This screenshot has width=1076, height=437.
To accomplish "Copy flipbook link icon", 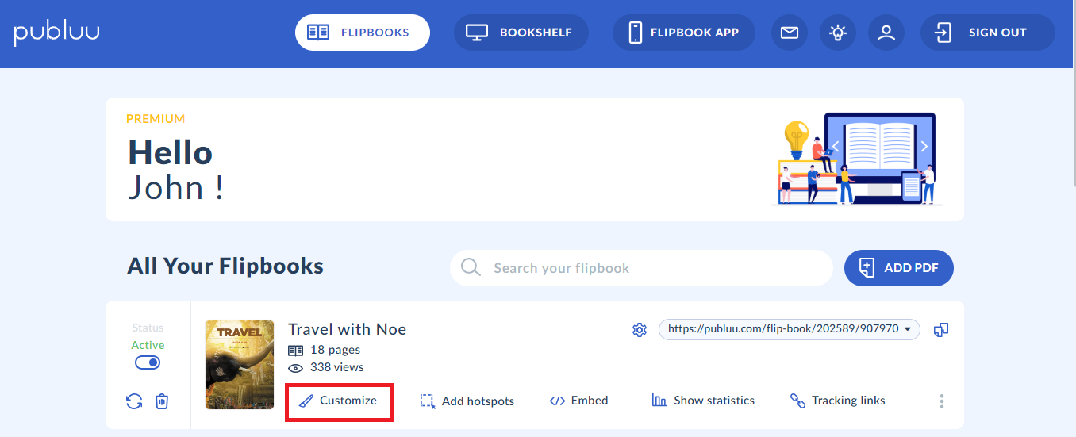I will click(x=941, y=329).
